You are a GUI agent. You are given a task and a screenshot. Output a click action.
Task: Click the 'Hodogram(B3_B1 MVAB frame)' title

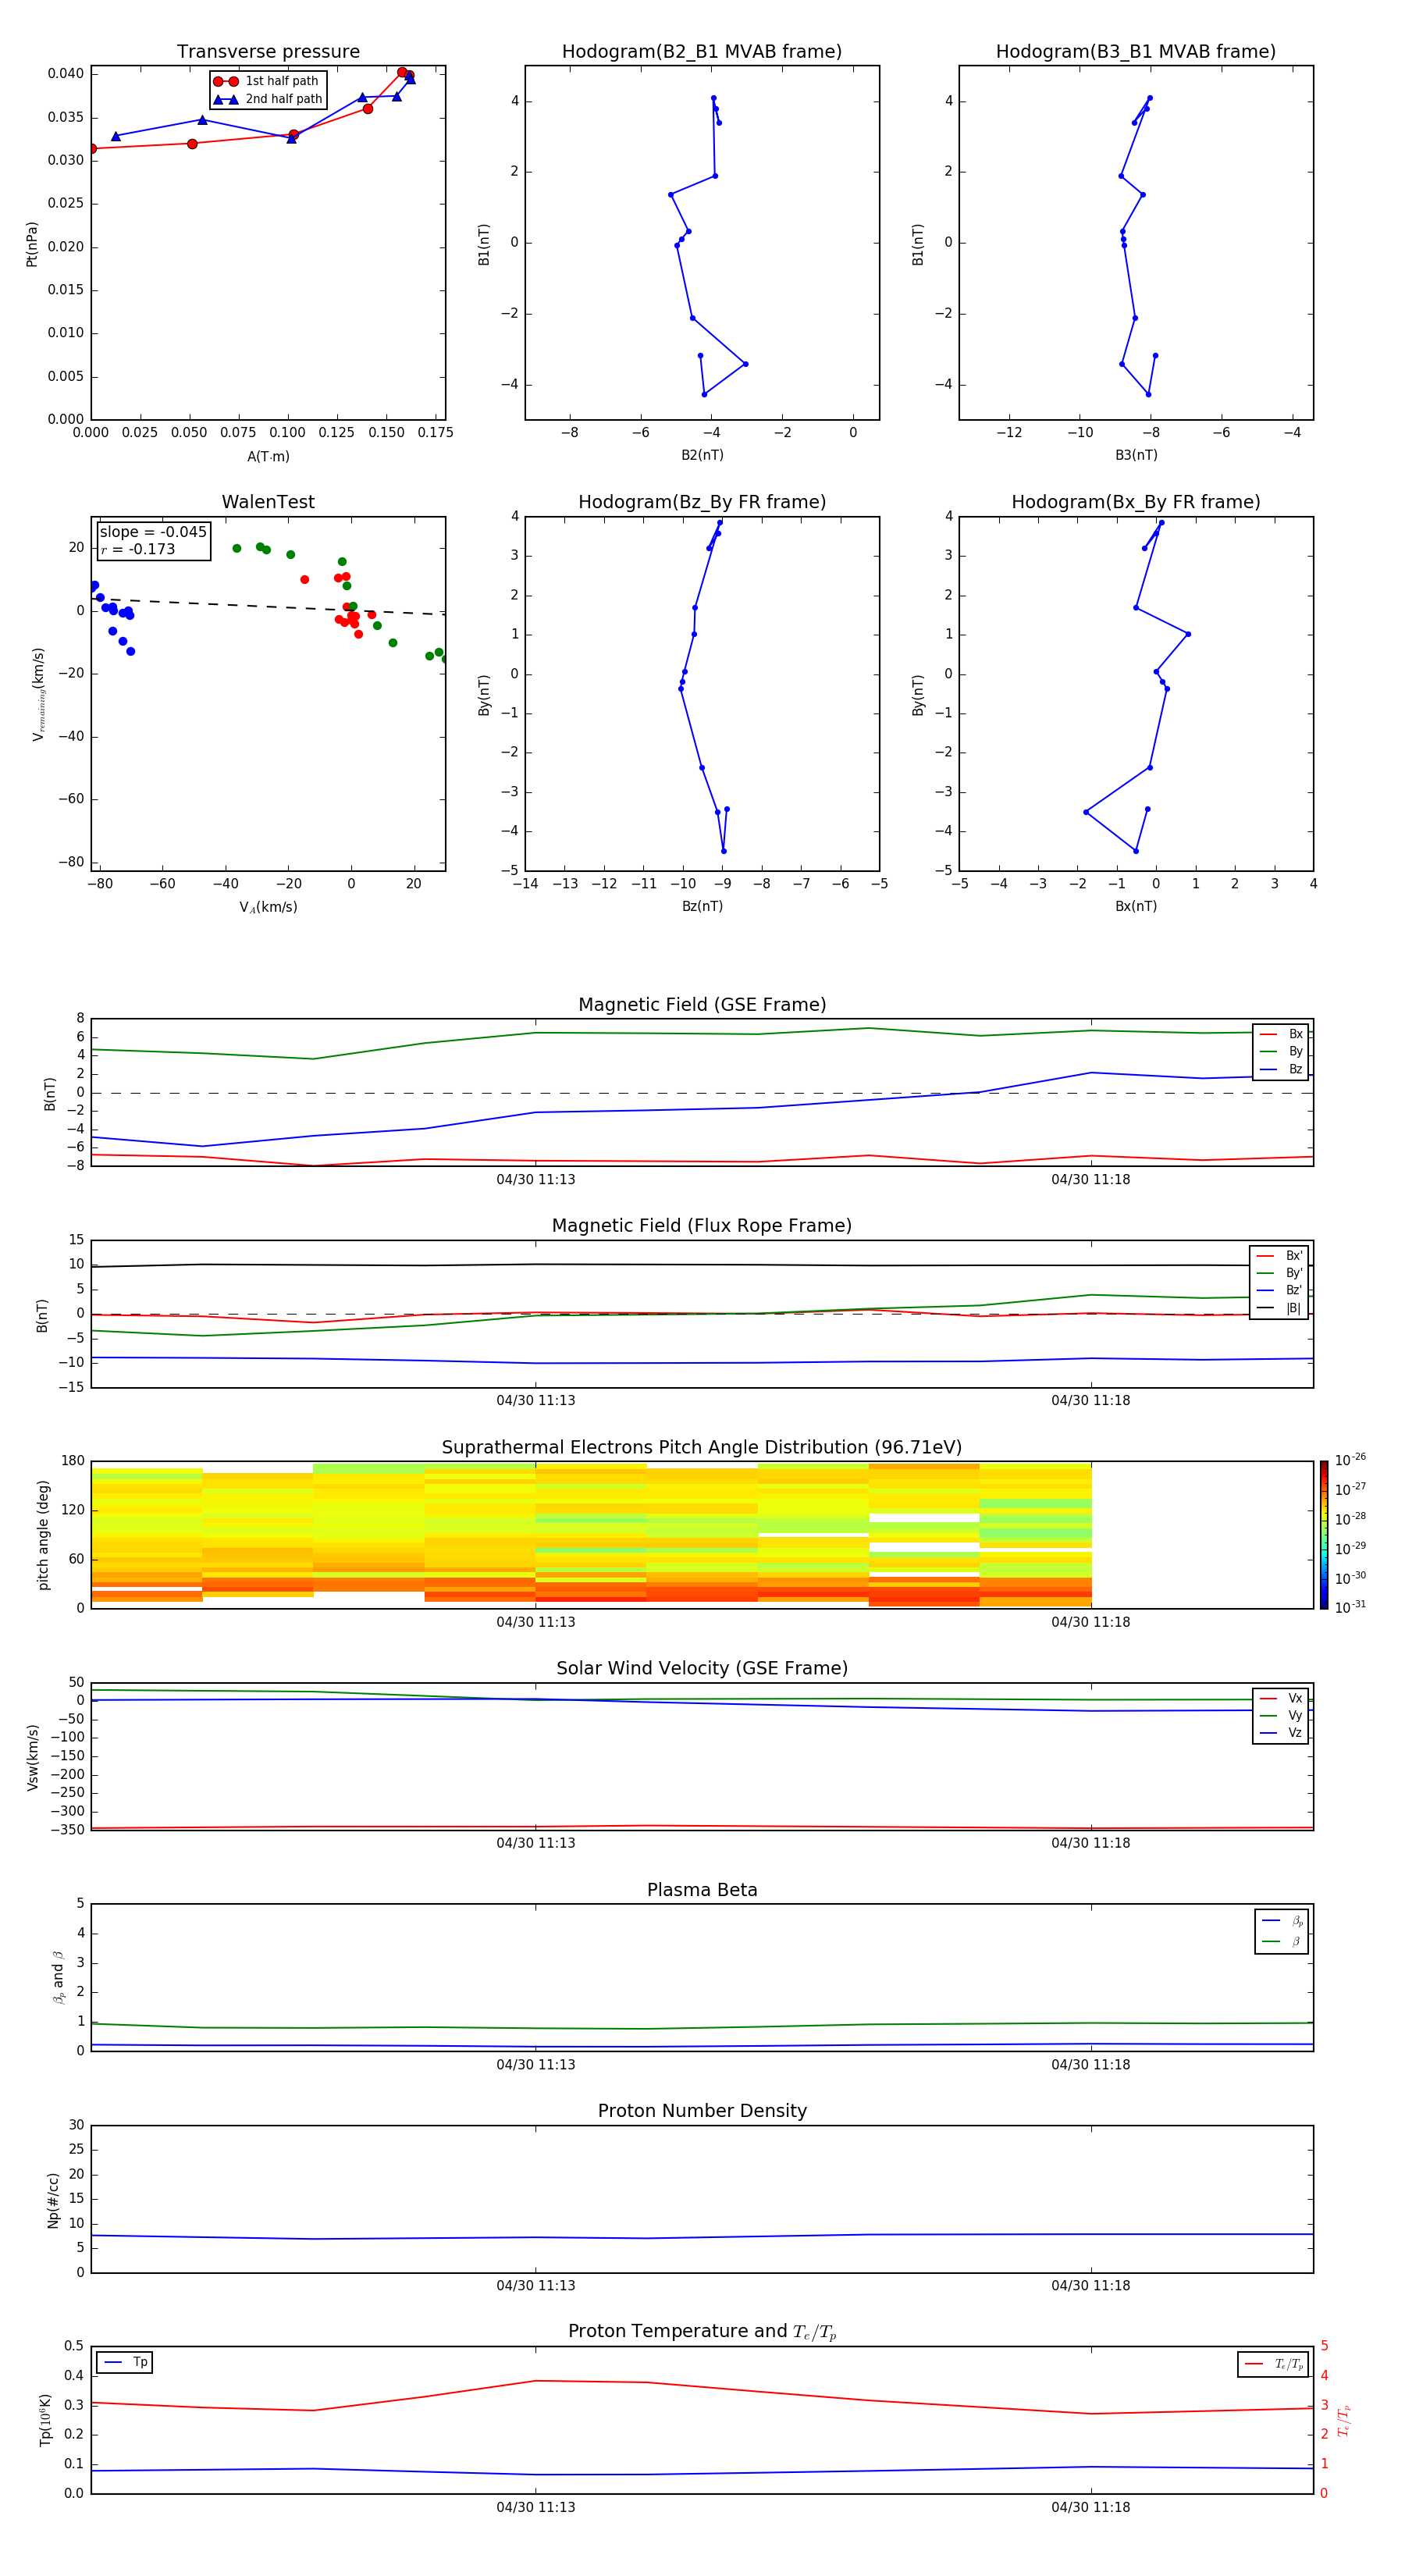click(1136, 52)
